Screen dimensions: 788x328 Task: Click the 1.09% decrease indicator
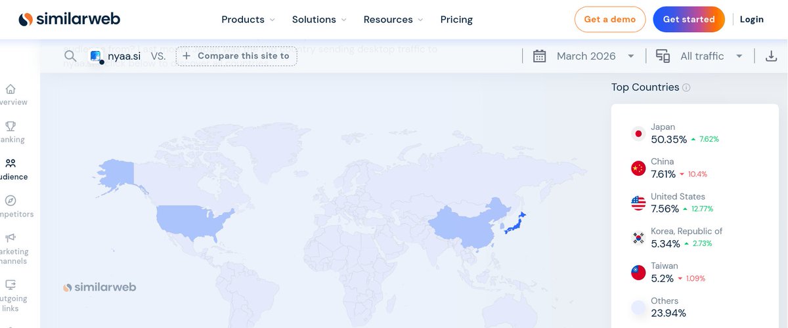[x=692, y=278]
